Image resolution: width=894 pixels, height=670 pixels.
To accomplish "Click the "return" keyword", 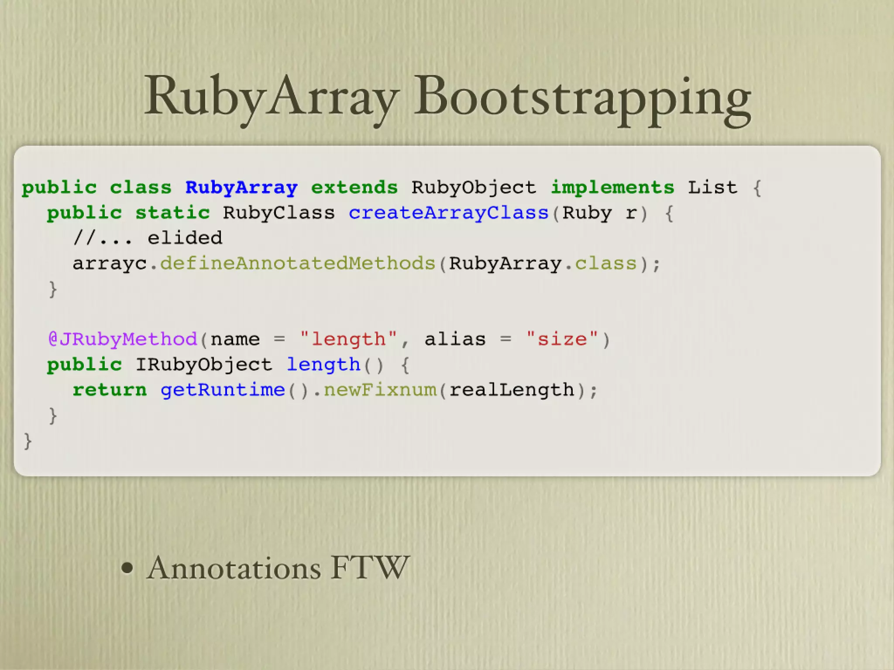I will point(110,390).
